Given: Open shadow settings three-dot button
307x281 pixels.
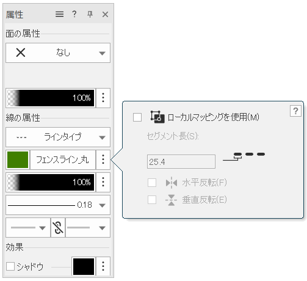Looking at the screenshot, I should 103,266.
